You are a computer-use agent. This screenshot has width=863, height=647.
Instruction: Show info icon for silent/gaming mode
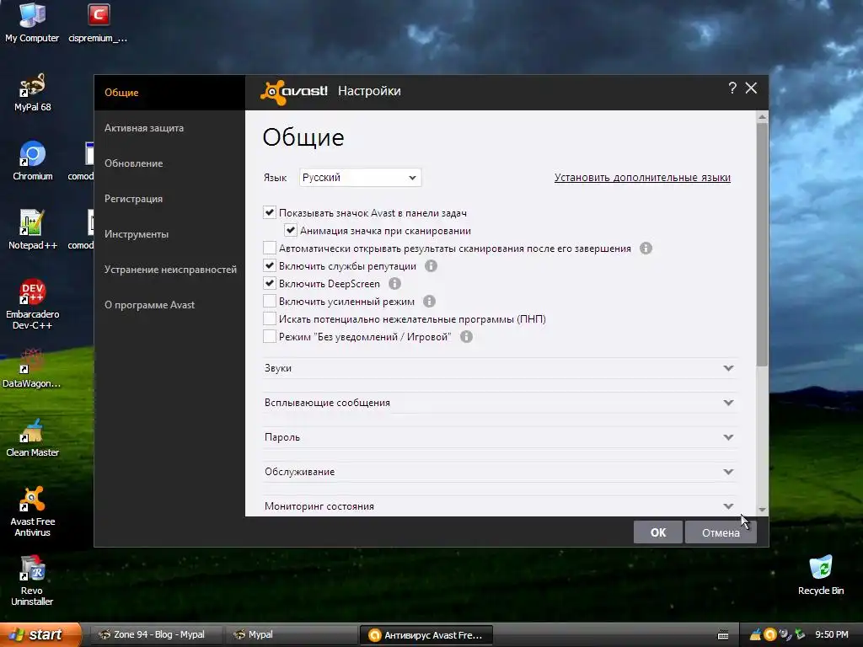466,336
